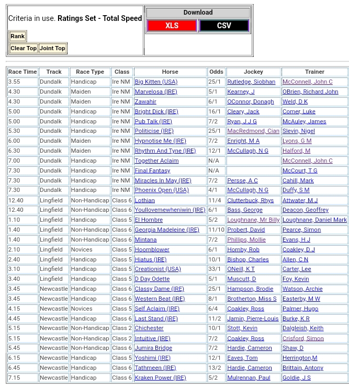
Task: Select the Joint Top button
Action: [52, 48]
